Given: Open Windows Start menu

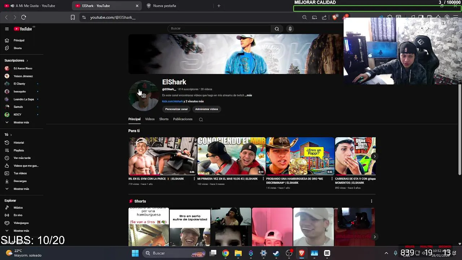Looking at the screenshot, I should (x=135, y=253).
